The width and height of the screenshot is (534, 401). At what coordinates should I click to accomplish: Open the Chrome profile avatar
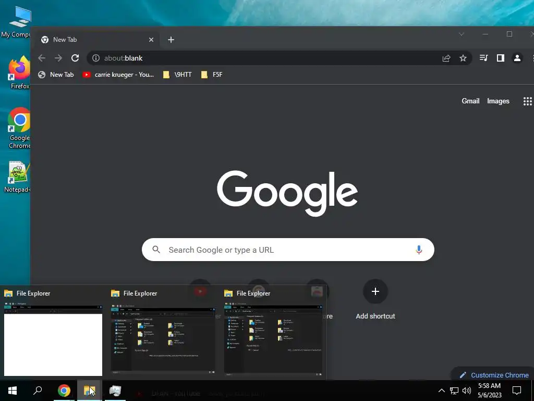coord(517,58)
